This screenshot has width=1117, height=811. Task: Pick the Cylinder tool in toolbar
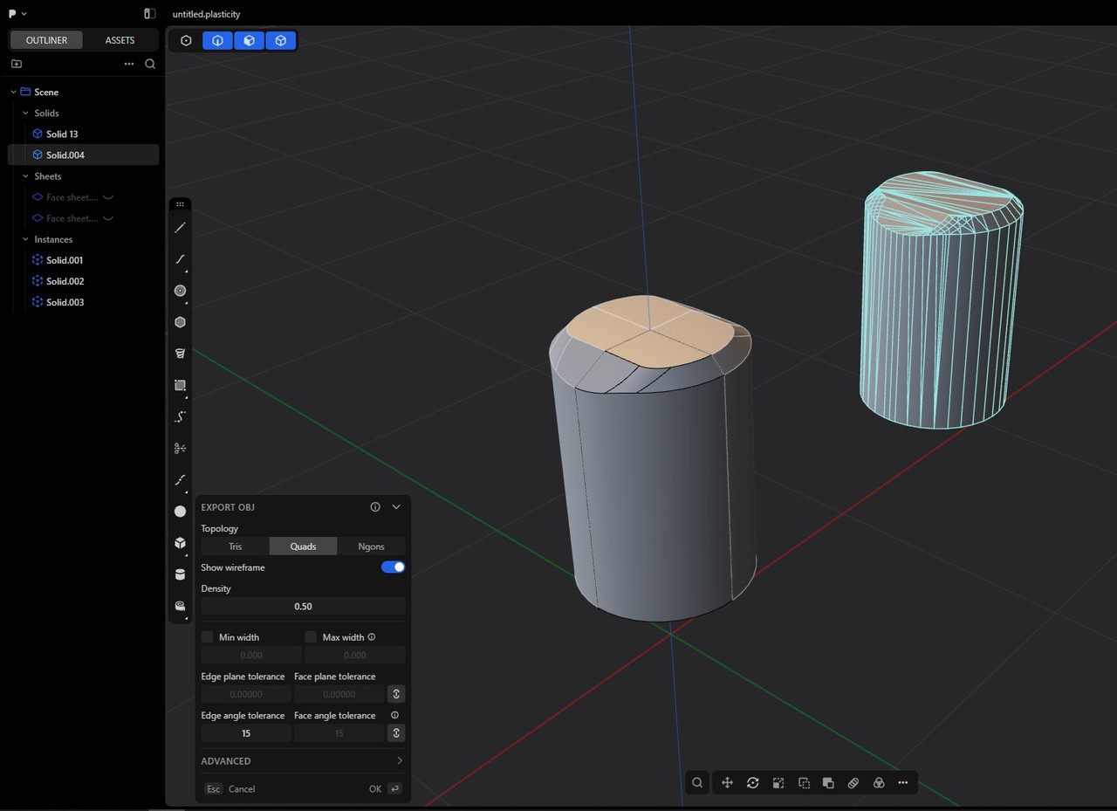tap(180, 574)
